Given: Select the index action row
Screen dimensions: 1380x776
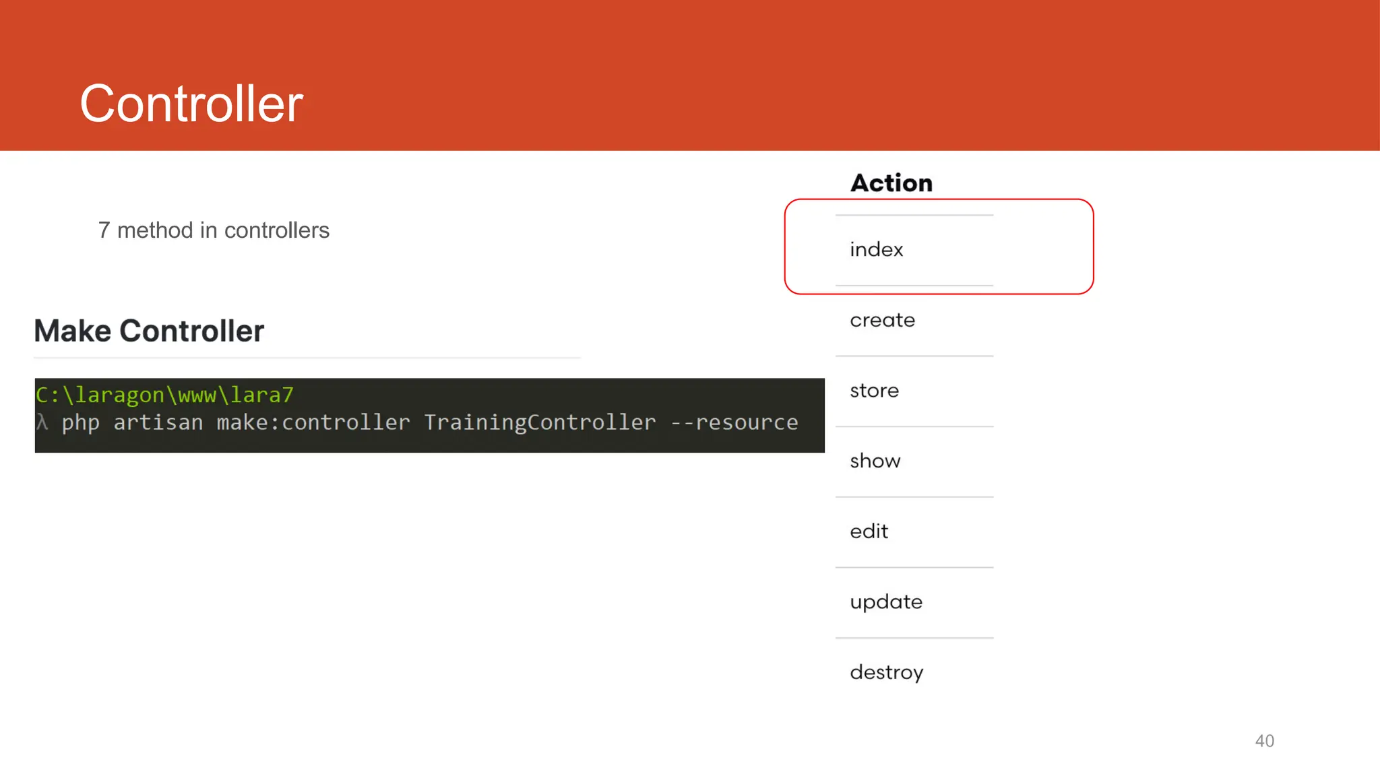Looking at the screenshot, I should (x=876, y=250).
